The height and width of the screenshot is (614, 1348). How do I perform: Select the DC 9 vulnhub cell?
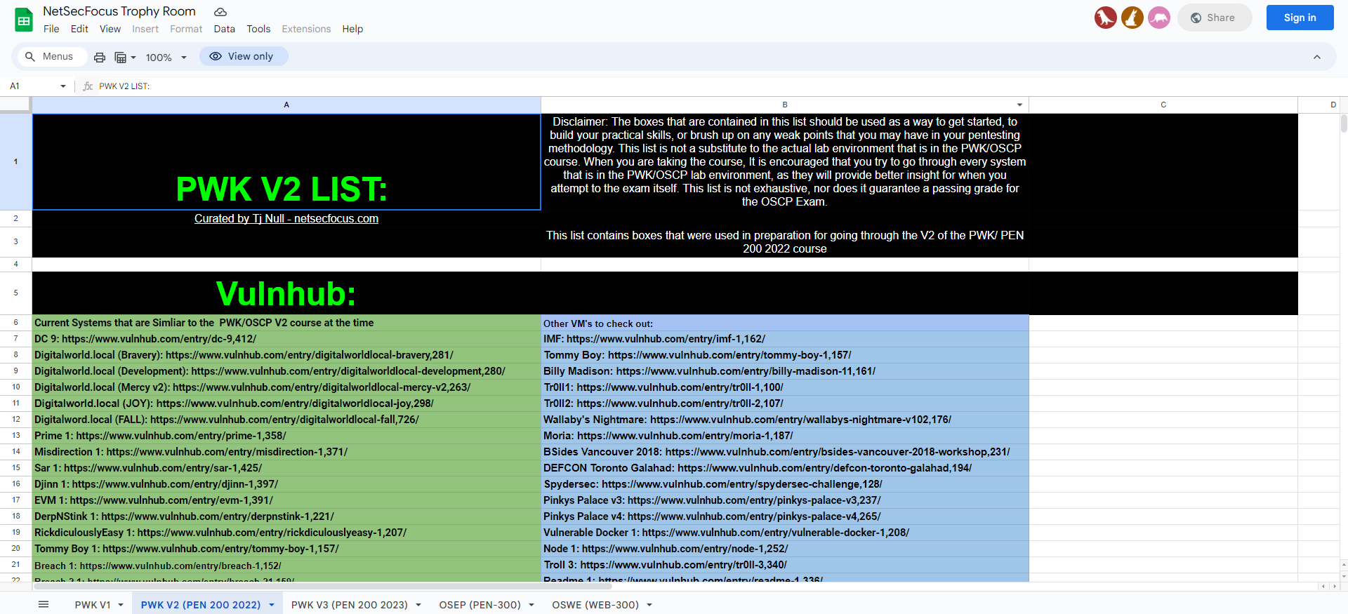286,339
